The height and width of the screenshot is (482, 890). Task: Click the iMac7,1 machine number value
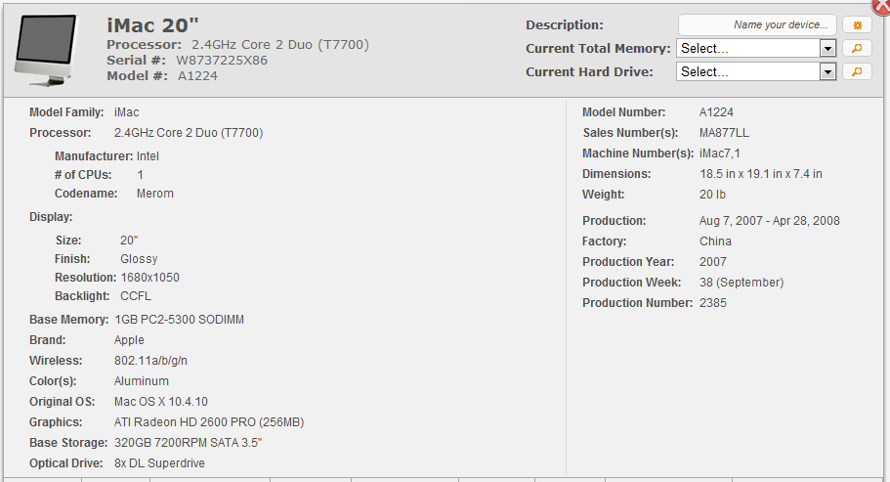[x=720, y=153]
